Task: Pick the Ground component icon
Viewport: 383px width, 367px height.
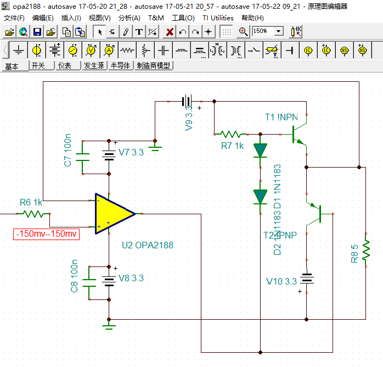Action: [19, 51]
